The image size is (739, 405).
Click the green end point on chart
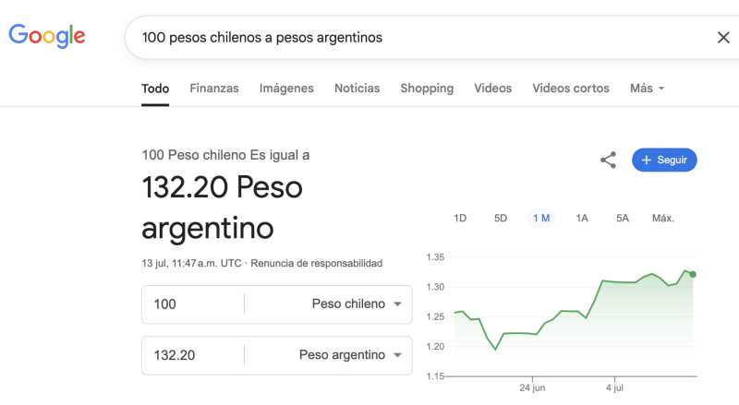tap(693, 274)
